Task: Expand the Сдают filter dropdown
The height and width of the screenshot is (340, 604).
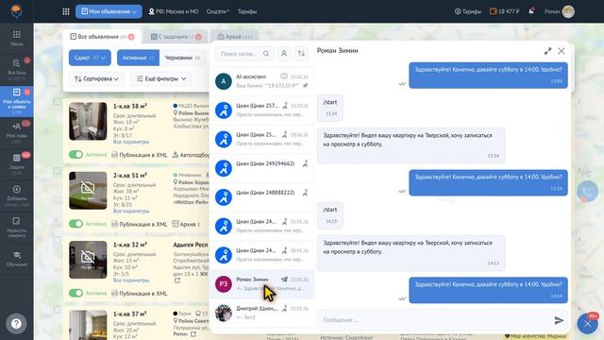Action: (91, 58)
